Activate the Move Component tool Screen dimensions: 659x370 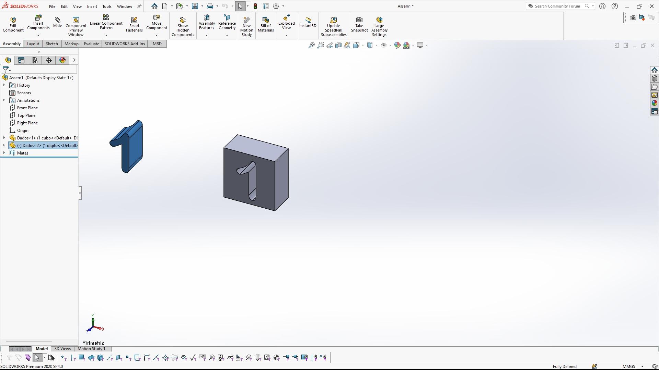coord(157,23)
